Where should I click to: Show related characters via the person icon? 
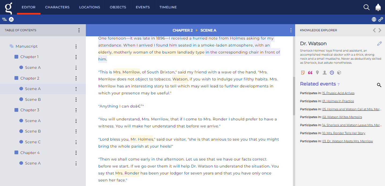click(325, 73)
